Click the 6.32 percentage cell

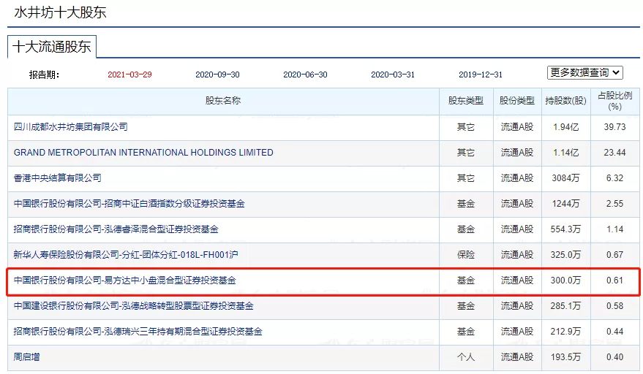tap(614, 178)
